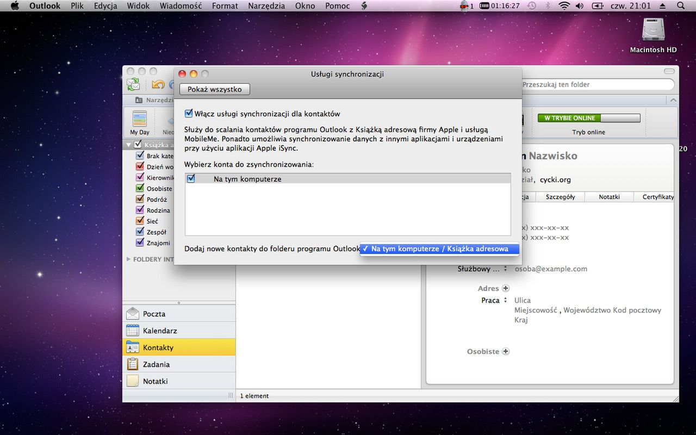Click the Bluetooth icon in menu bar
The height and width of the screenshot is (435, 696).
click(548, 5)
